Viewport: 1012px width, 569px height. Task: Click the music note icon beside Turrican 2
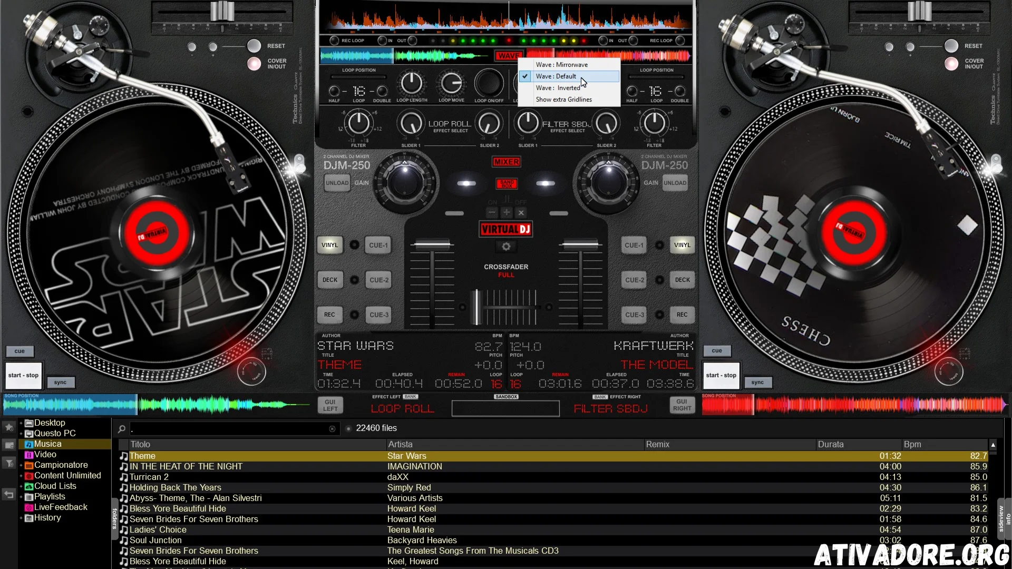click(x=124, y=477)
